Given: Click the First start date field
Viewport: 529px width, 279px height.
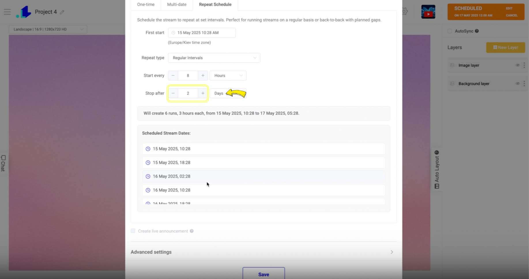Looking at the screenshot, I should (202, 33).
